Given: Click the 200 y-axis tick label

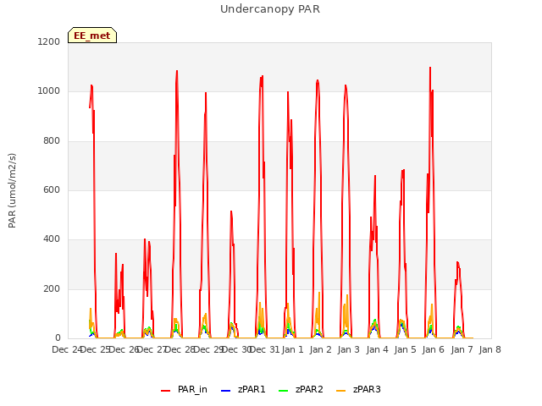Looking at the screenshot, I should 52,289.
